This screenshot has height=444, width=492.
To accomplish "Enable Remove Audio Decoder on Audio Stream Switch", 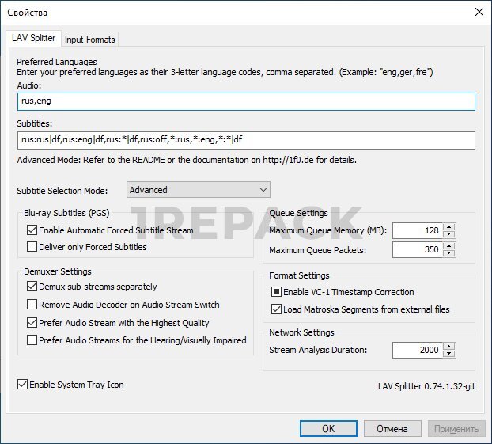I will coord(32,305).
